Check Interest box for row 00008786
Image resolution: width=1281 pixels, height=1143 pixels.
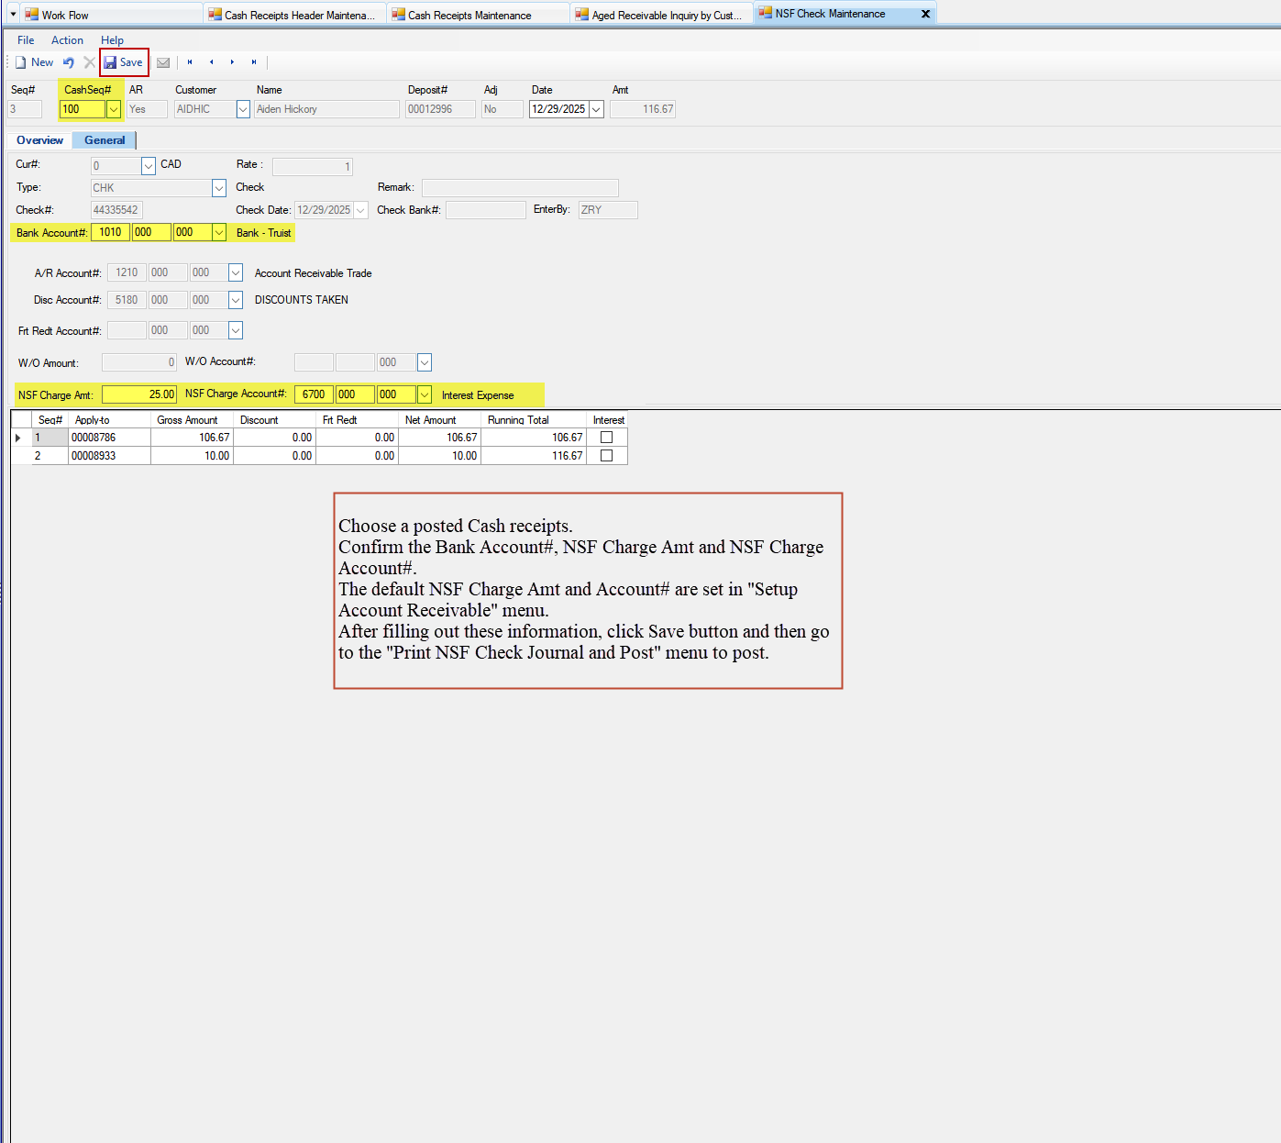606,438
